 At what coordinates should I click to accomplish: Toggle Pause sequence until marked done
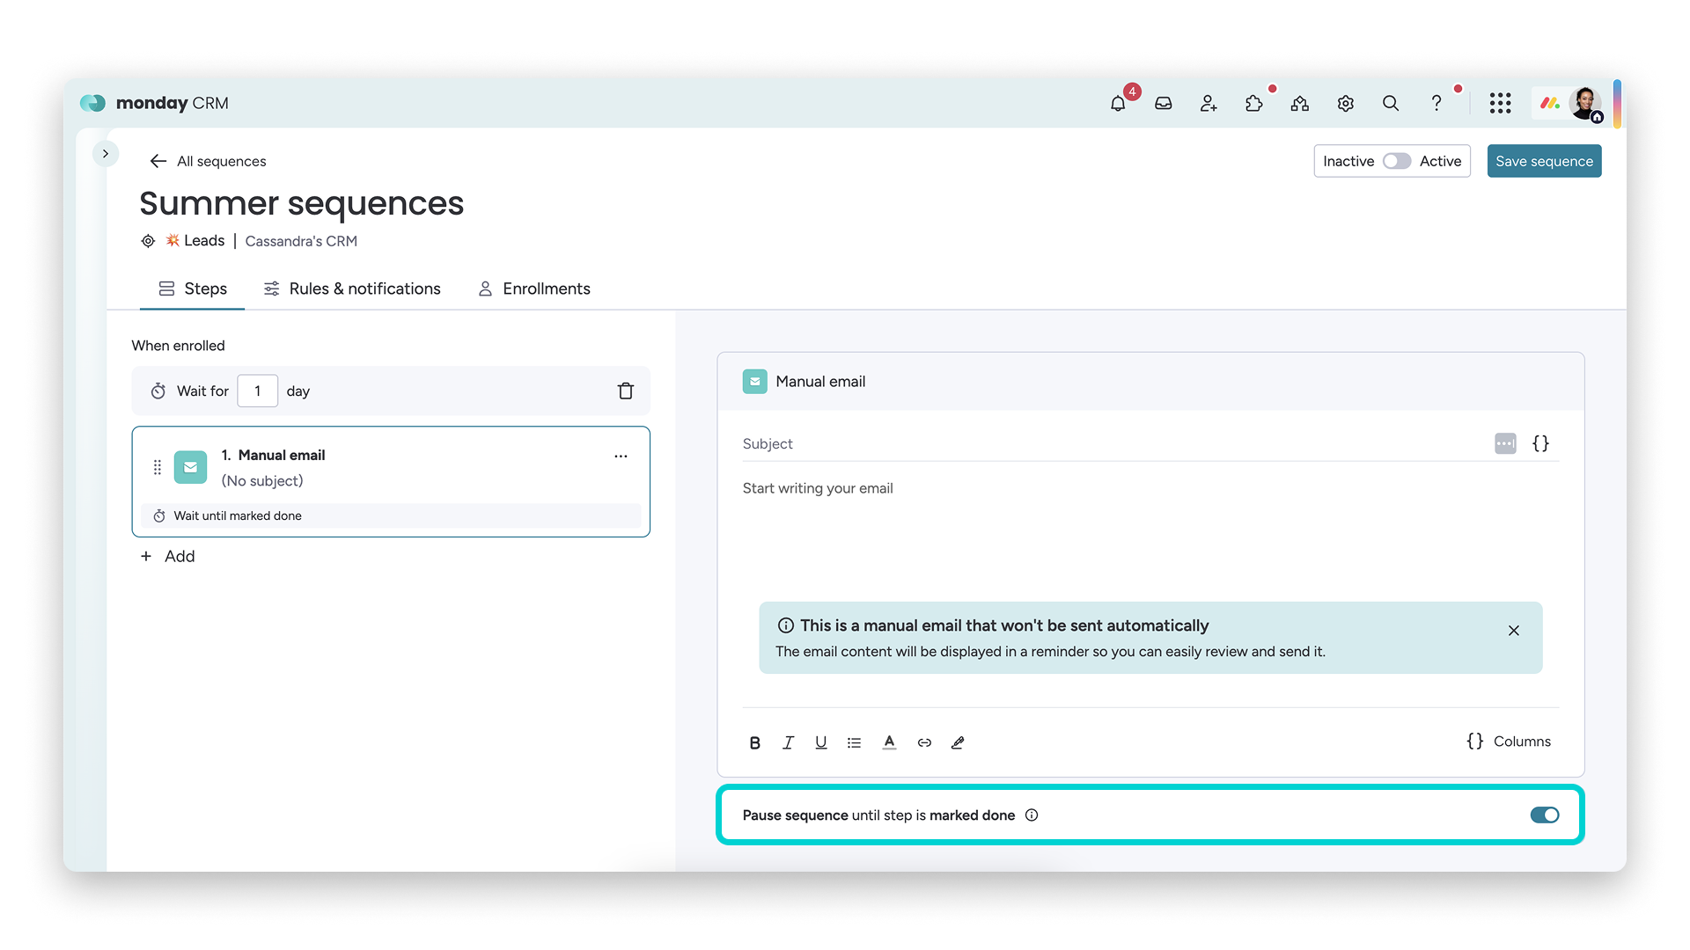pyautogui.click(x=1544, y=815)
